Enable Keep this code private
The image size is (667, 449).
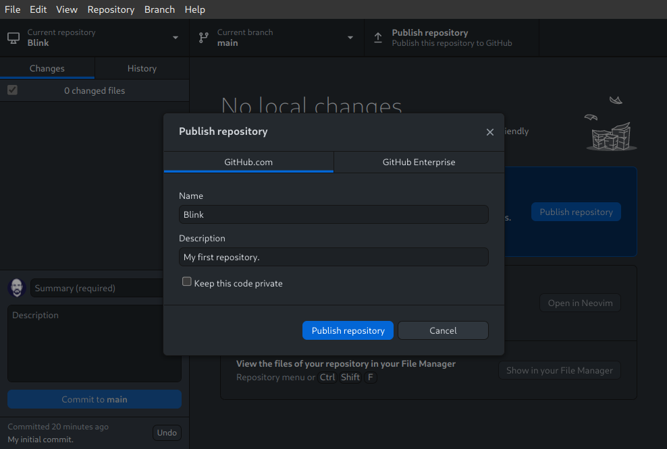[x=187, y=282]
